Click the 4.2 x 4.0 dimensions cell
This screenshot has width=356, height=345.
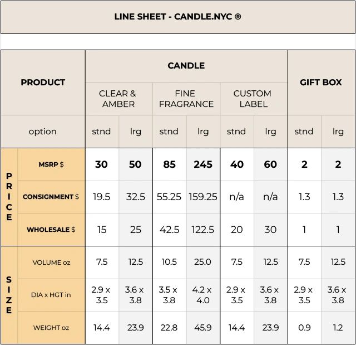pos(203,295)
